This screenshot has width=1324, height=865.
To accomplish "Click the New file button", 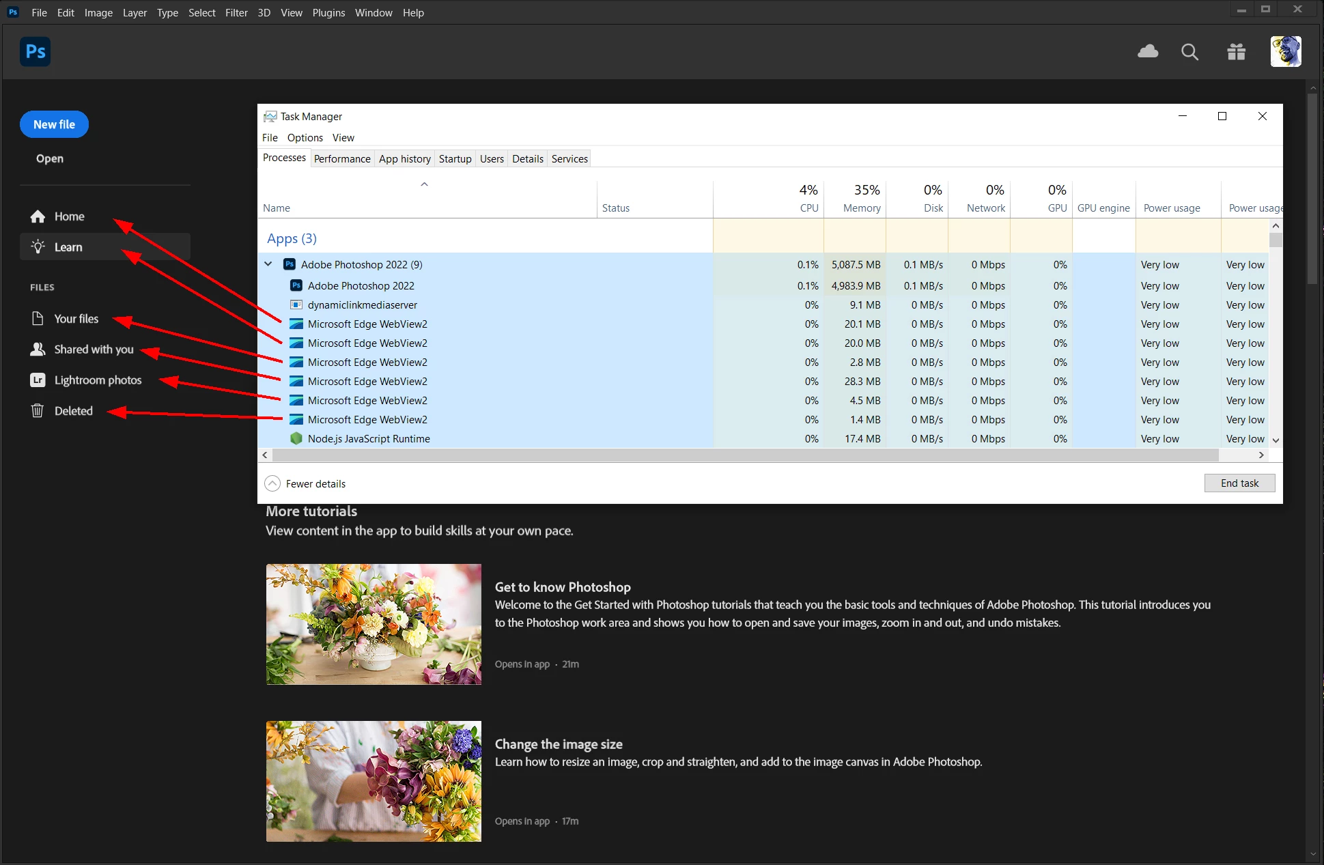I will click(x=54, y=124).
